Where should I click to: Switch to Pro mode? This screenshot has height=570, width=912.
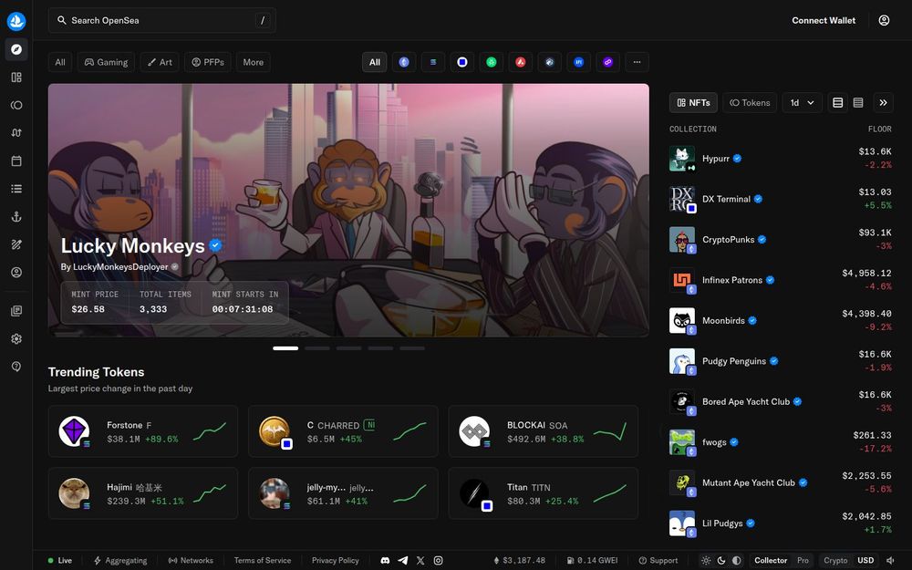pos(803,561)
